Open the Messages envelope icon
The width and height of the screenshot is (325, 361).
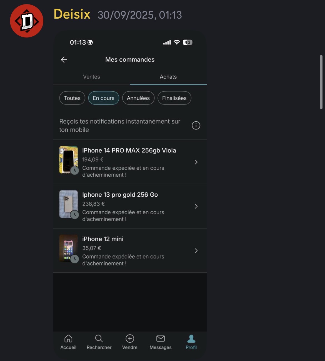pyautogui.click(x=161, y=339)
